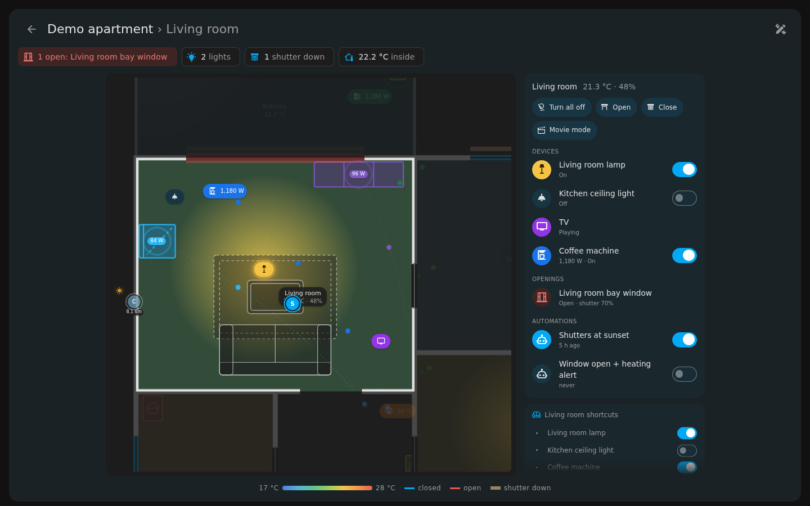Go back with the arrow icon
The width and height of the screenshot is (810, 506).
click(x=31, y=29)
